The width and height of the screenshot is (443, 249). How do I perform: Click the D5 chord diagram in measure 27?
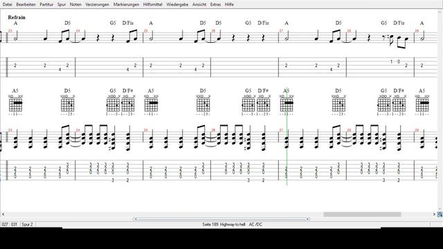[x=338, y=105]
